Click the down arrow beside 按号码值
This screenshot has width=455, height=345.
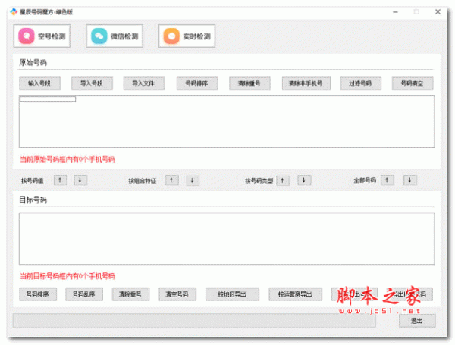pyautogui.click(x=80, y=180)
